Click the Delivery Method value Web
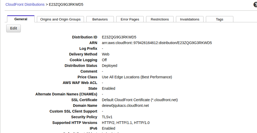257x133 pixels. (x=105, y=54)
